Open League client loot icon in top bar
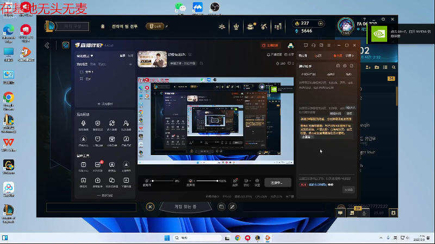The height and width of the screenshot is (244, 435). click(251, 26)
